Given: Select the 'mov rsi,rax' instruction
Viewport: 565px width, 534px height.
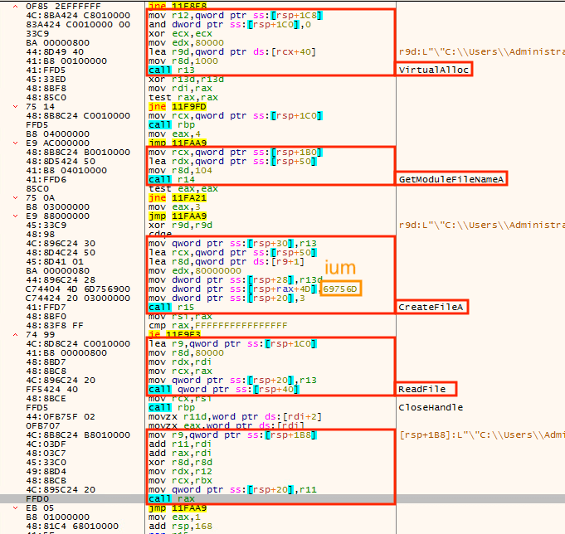Looking at the screenshot, I should [180, 317].
